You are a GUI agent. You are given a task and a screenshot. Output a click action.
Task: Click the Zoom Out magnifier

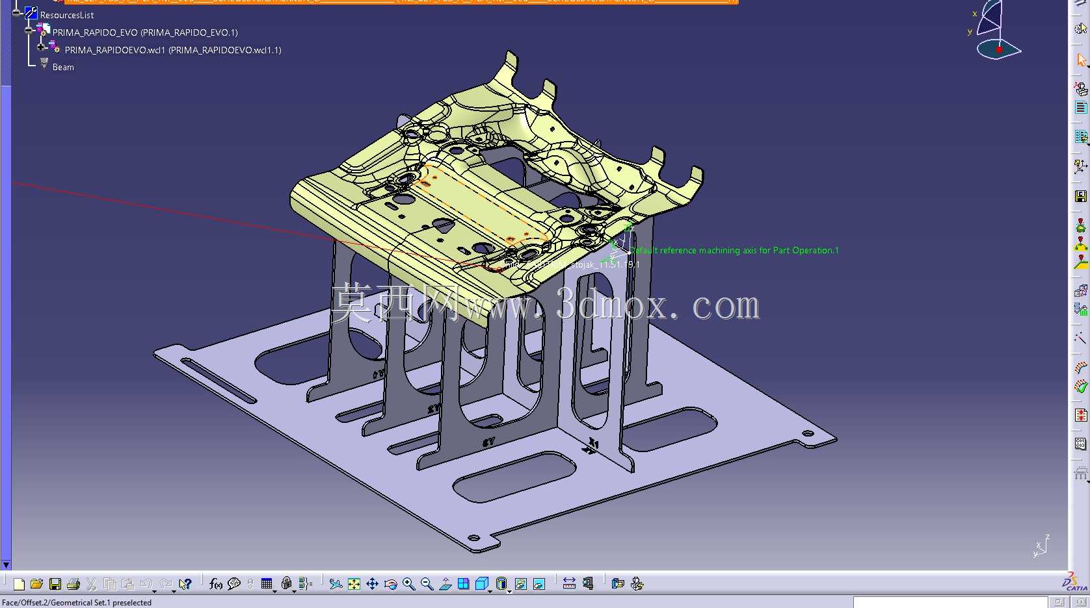coord(427,584)
